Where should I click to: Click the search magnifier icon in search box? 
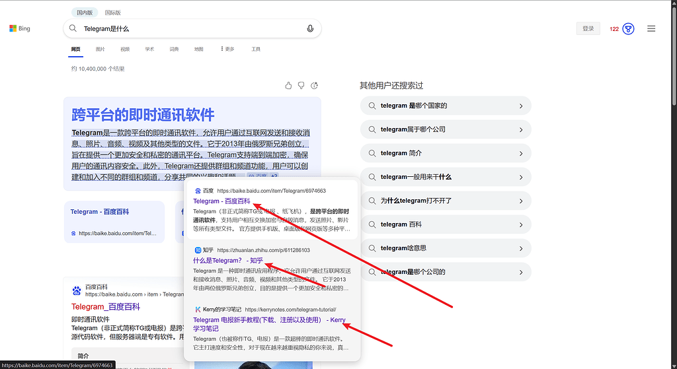[x=73, y=28]
